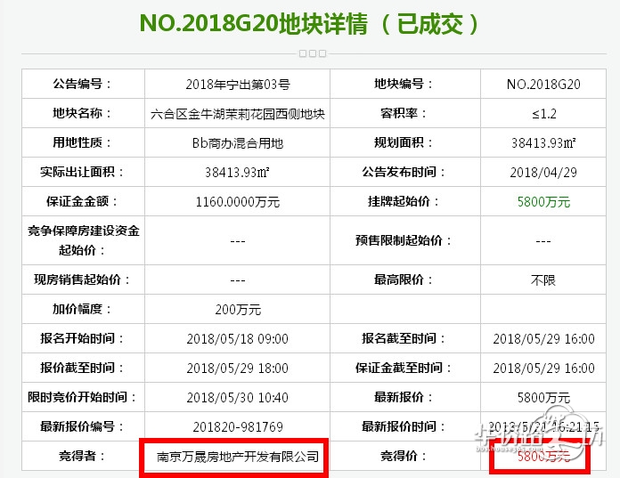Select the 保证金截至时间 label
620x478 pixels.
pos(404,368)
